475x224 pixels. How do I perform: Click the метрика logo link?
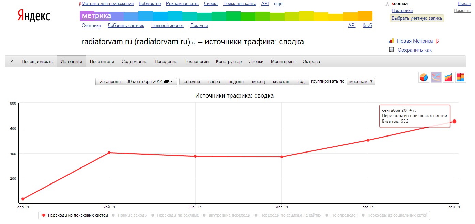pos(96,16)
